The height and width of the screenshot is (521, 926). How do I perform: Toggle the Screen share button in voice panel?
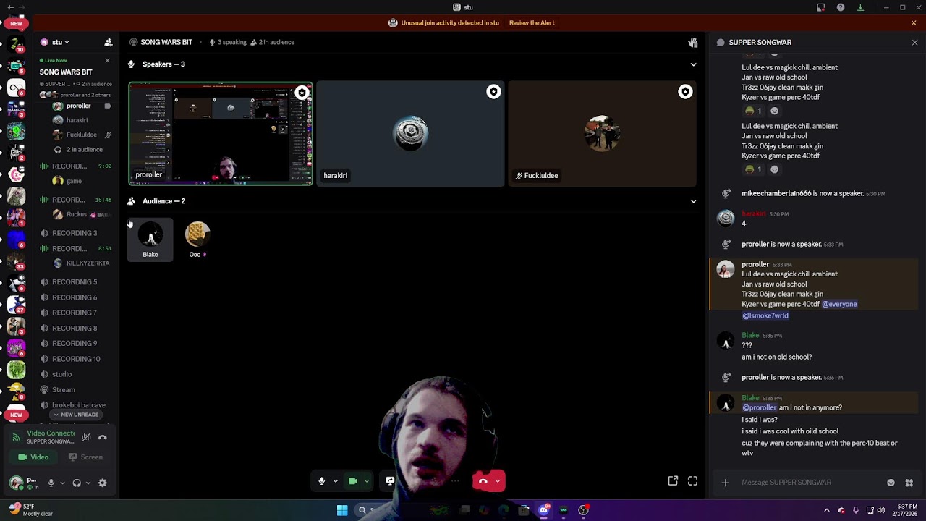tap(85, 457)
